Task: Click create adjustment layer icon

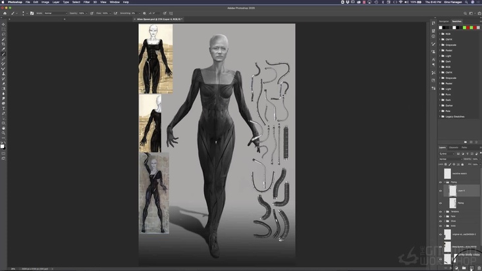Action: click(457, 268)
